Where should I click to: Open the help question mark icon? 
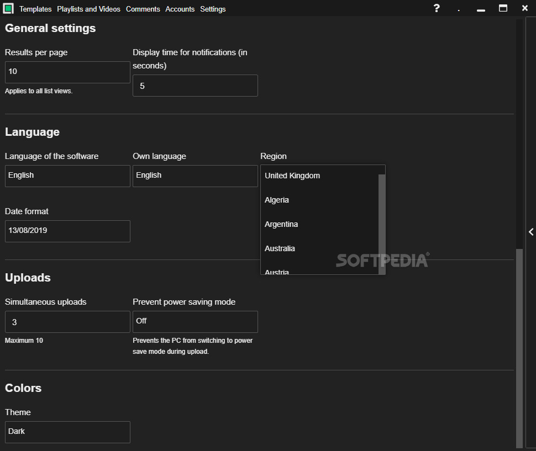pos(437,8)
